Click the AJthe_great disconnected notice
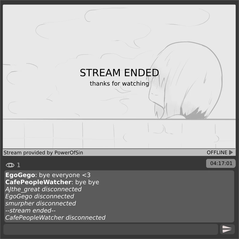This screenshot has height=239, width=239. pos(43,189)
